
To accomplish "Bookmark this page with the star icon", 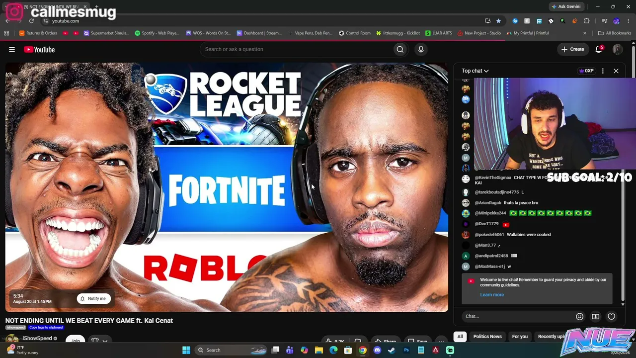I will [498, 21].
